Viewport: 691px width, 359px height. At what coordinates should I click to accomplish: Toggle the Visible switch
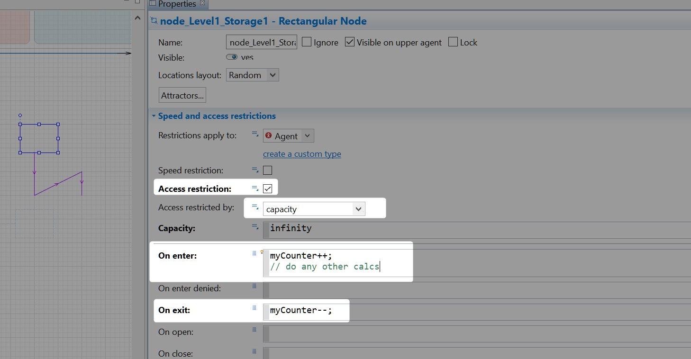(x=232, y=57)
